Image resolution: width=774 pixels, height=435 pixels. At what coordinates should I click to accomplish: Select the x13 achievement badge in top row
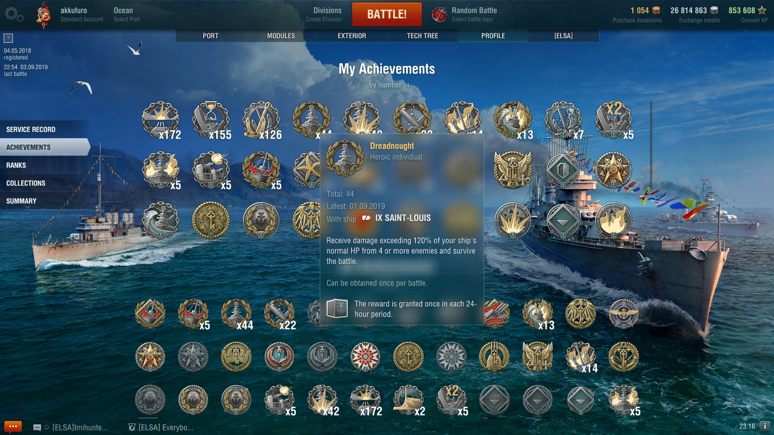[x=513, y=120]
